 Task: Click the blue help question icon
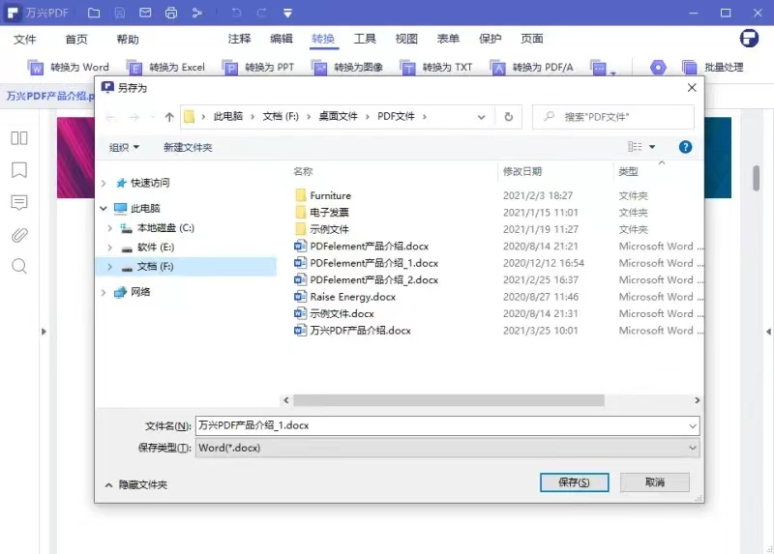click(685, 147)
